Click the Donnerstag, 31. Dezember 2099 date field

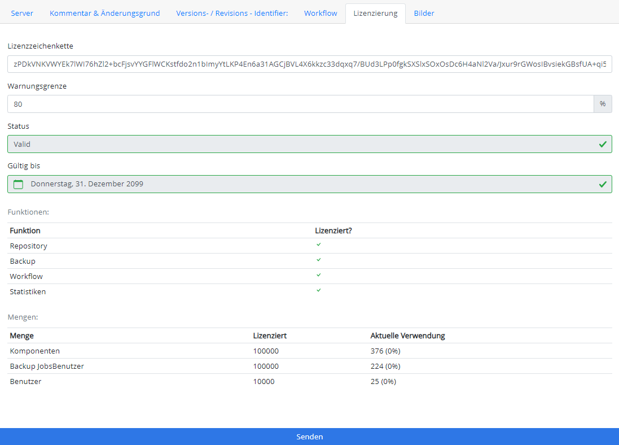(305, 184)
